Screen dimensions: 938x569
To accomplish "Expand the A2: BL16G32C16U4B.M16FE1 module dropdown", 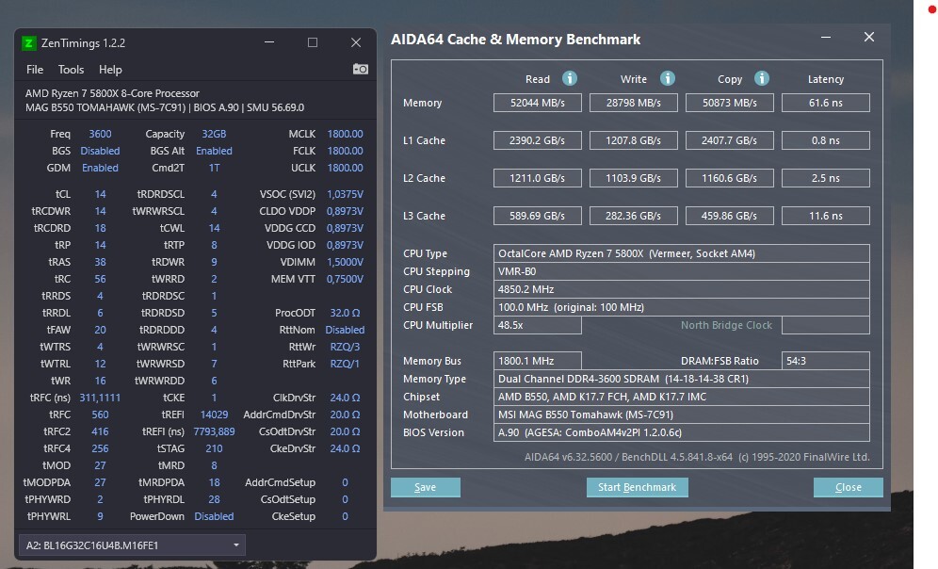I will point(132,545).
